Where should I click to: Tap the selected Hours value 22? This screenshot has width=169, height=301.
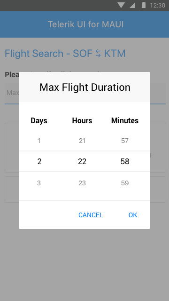82,161
